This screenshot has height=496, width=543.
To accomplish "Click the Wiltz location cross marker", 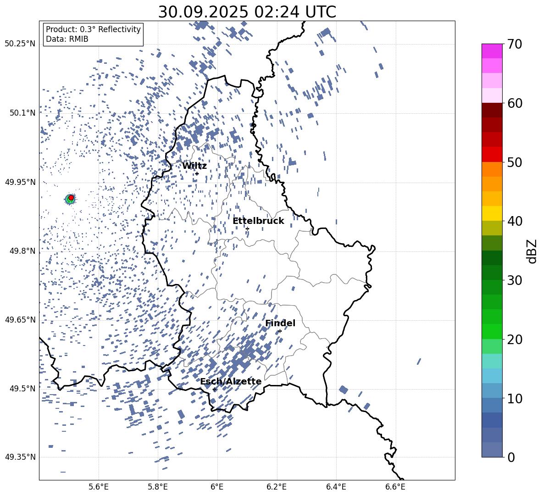I will pos(197,173).
